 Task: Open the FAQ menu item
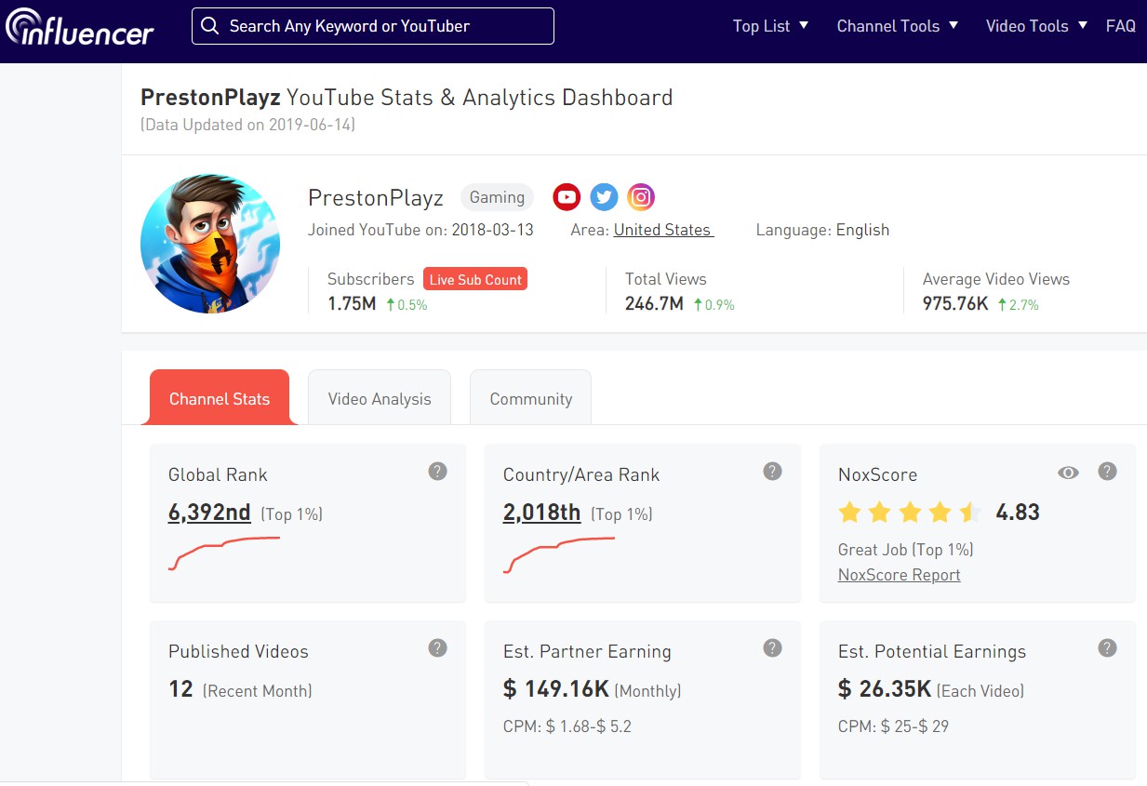tap(1121, 26)
